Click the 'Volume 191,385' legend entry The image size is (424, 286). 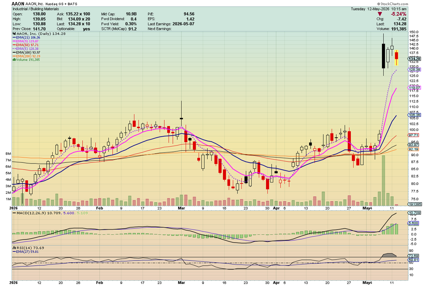point(26,60)
